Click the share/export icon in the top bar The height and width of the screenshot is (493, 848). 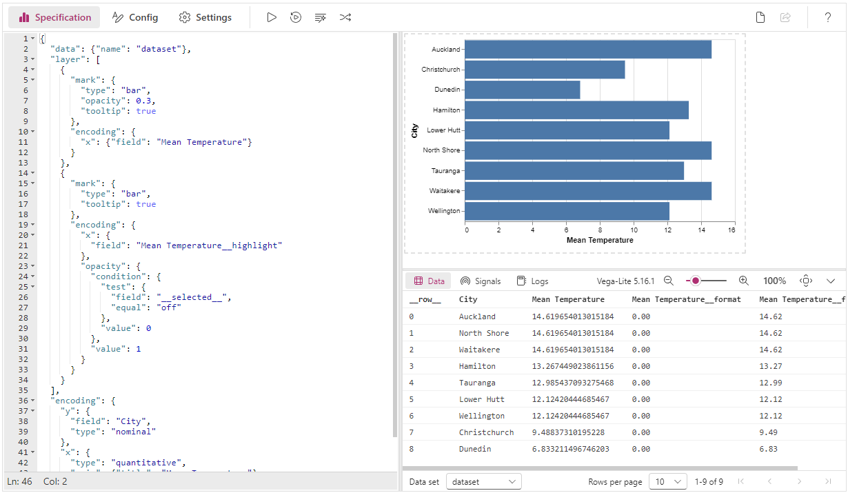[x=785, y=17]
